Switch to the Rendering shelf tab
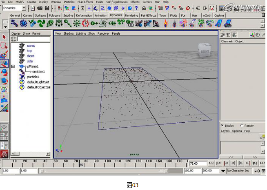Screen dimensions: 267x190 (x=131, y=15)
